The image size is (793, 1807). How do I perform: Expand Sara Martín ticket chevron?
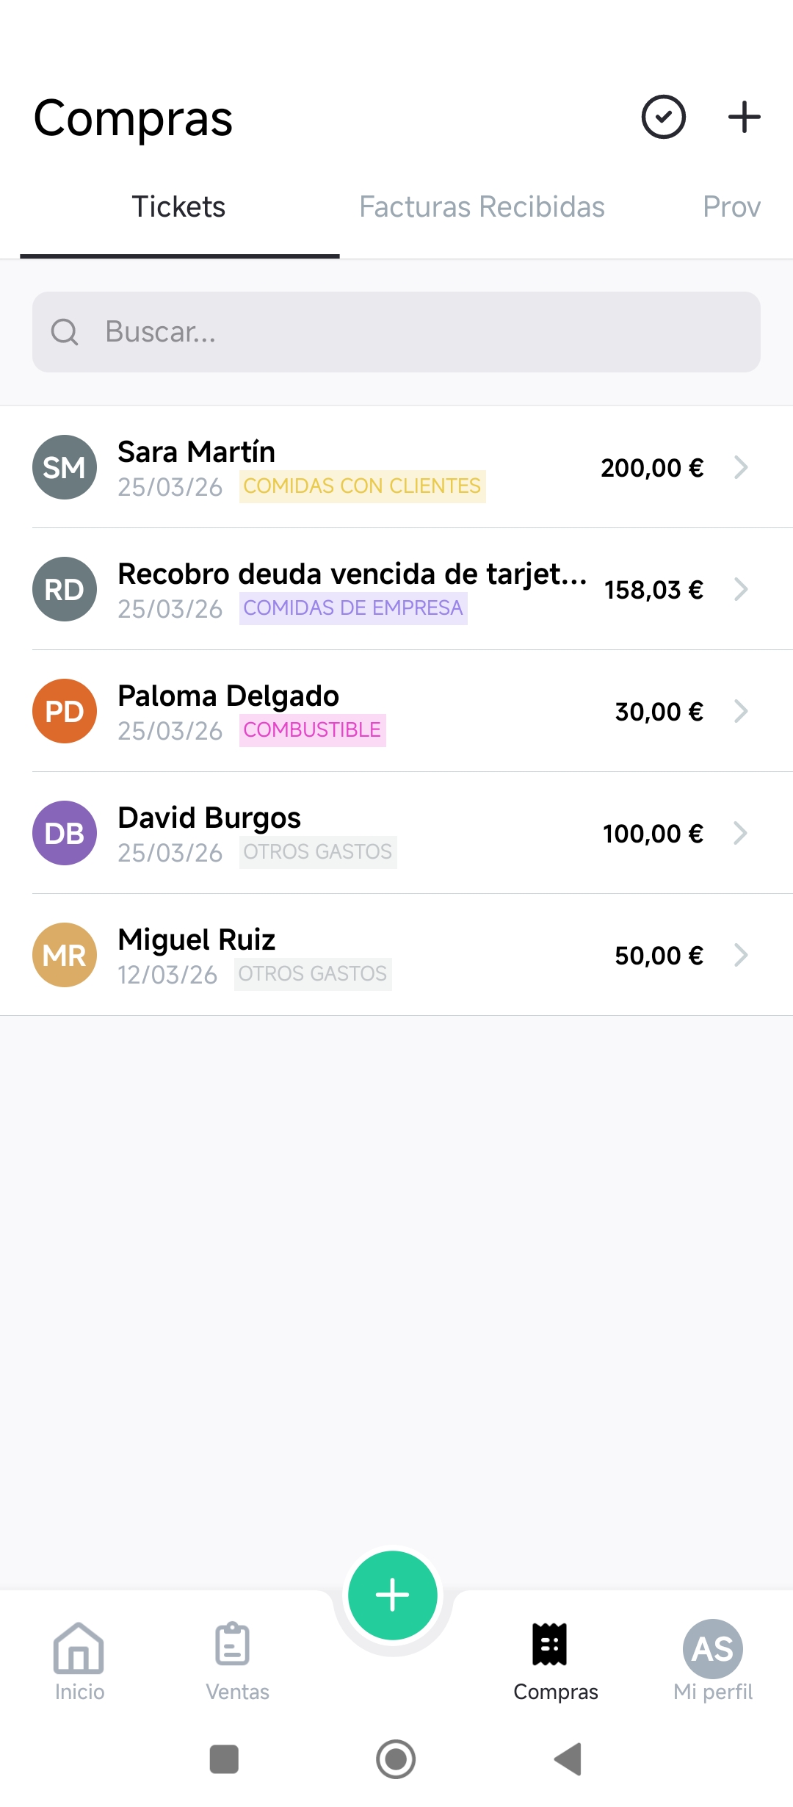pos(741,467)
